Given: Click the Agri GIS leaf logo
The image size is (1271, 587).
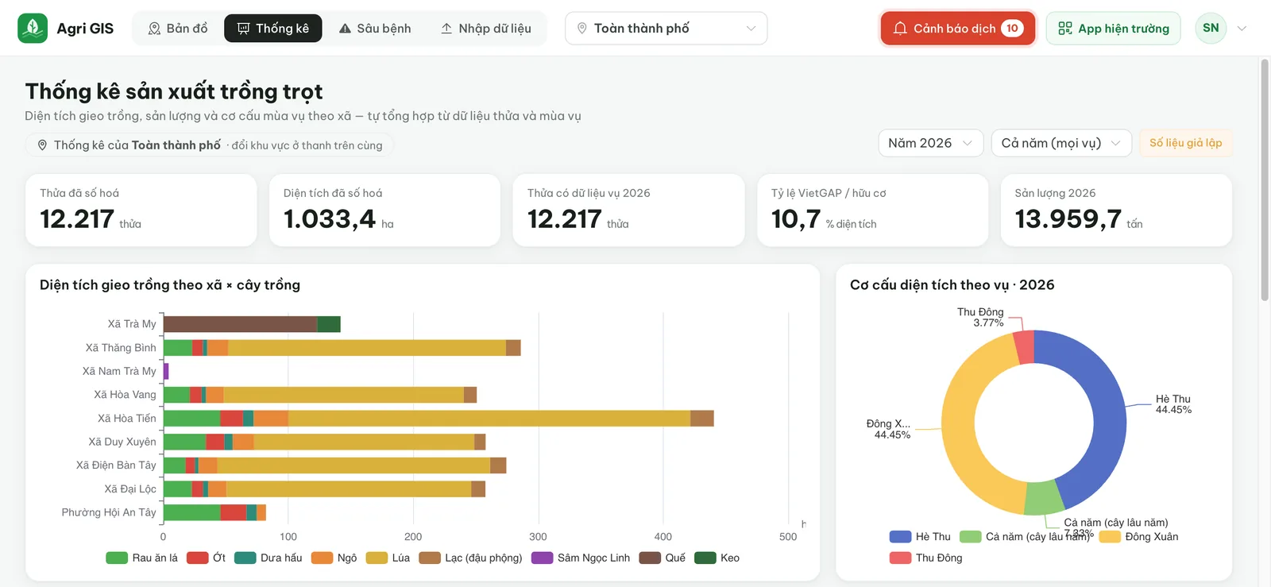Looking at the screenshot, I should tap(33, 29).
